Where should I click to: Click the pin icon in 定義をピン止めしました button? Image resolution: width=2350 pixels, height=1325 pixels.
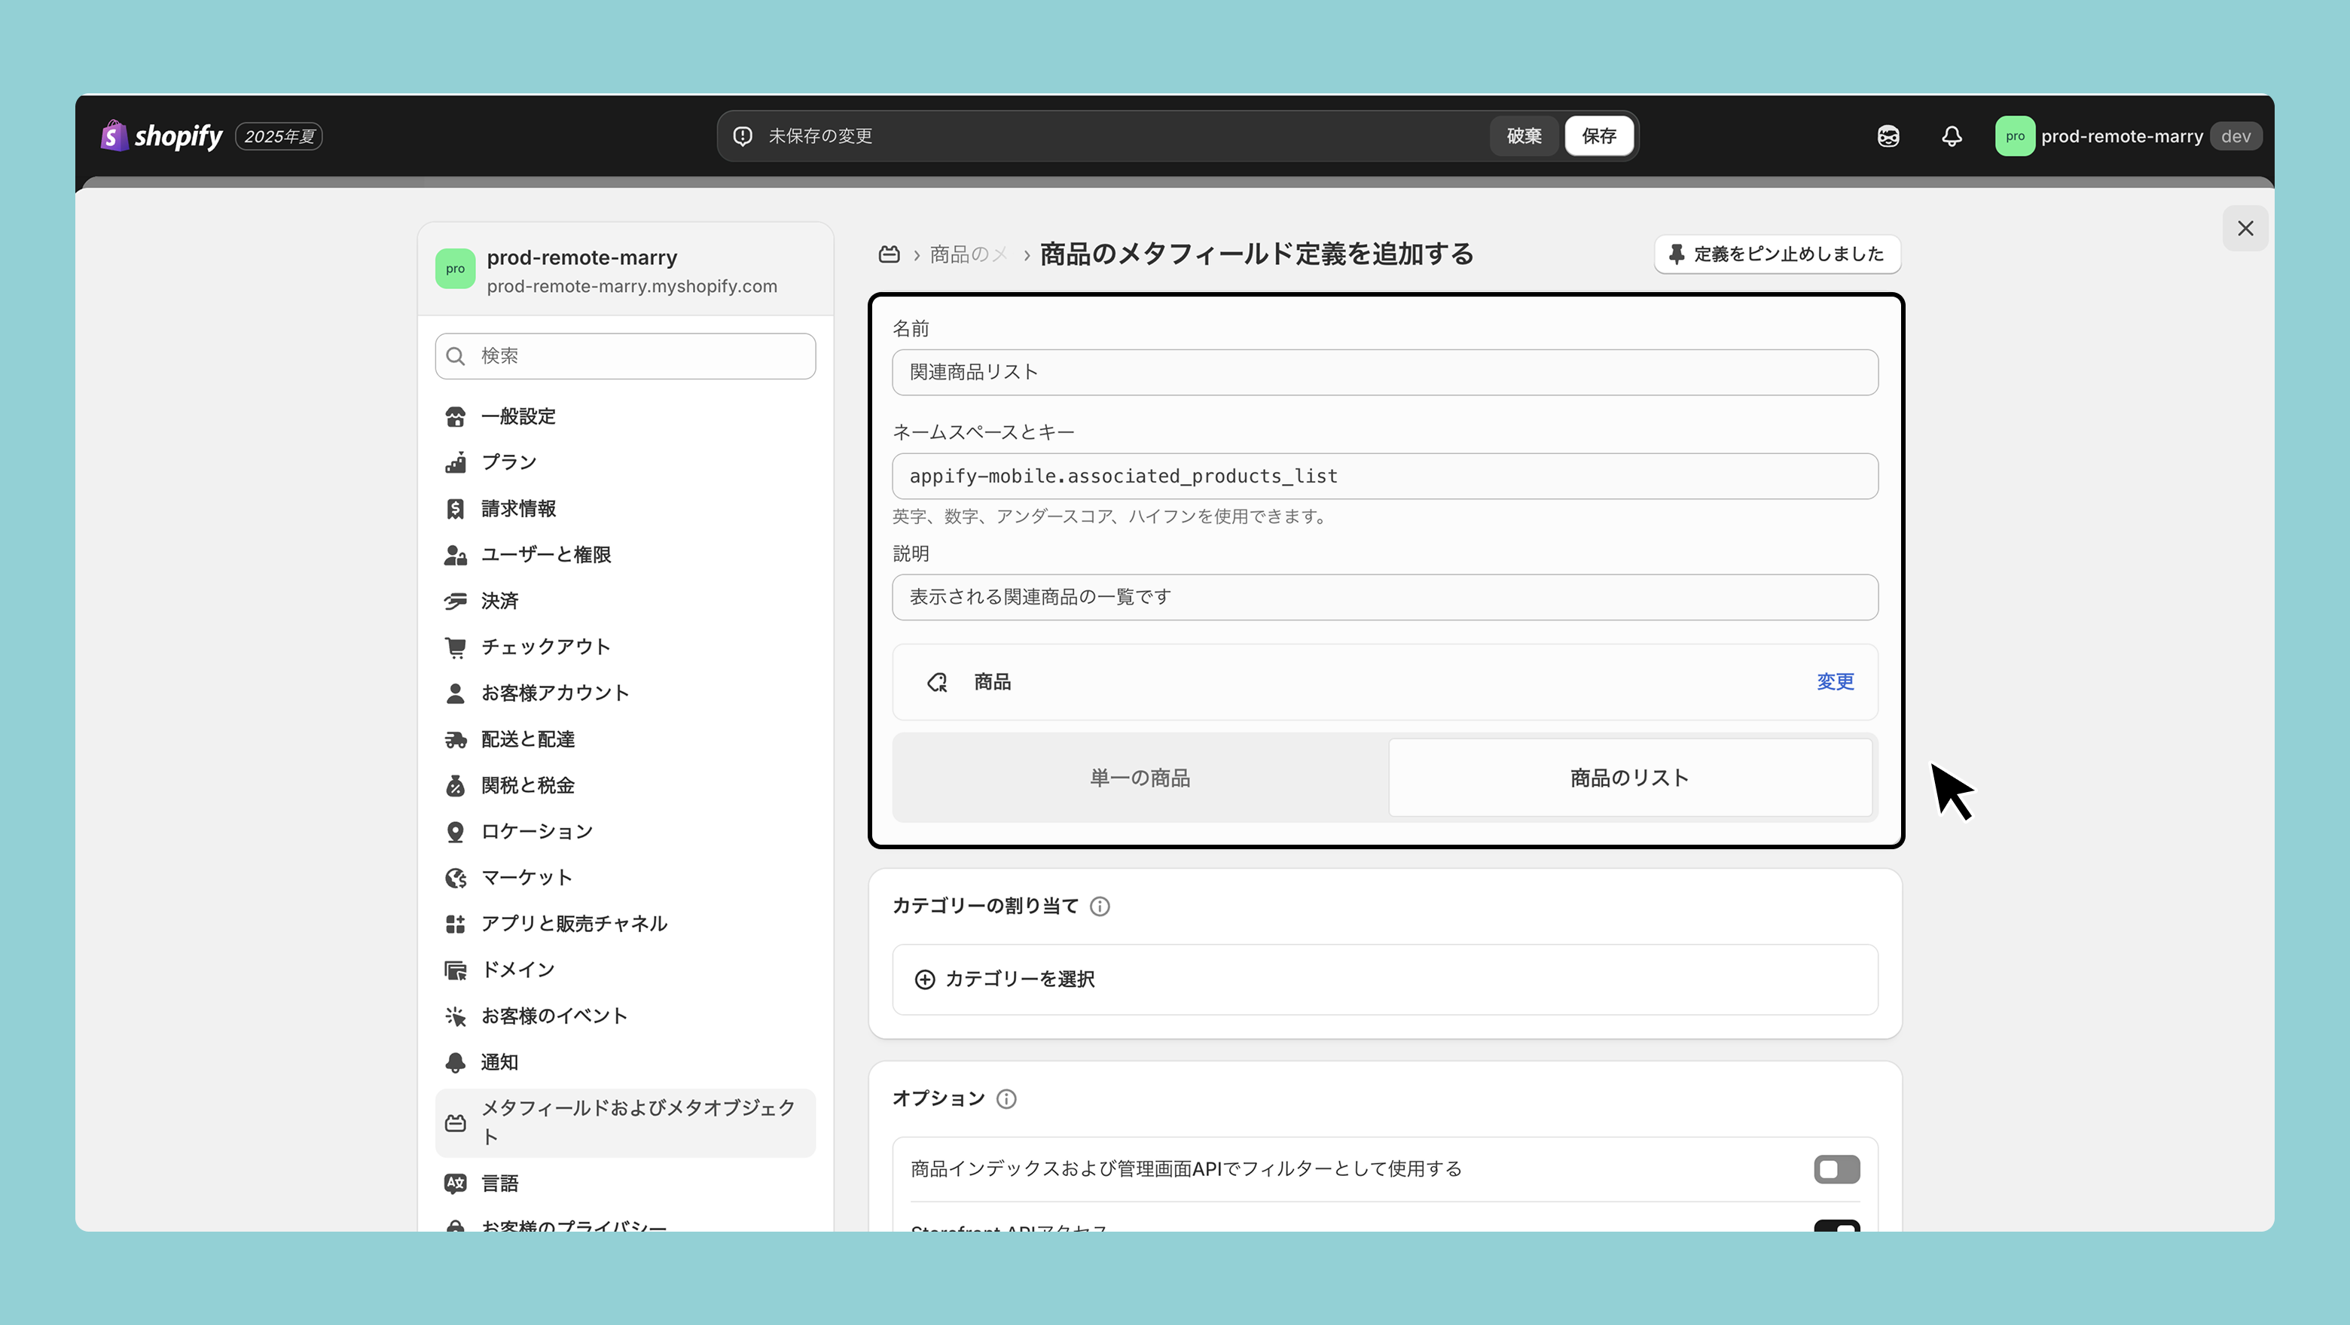(1677, 254)
